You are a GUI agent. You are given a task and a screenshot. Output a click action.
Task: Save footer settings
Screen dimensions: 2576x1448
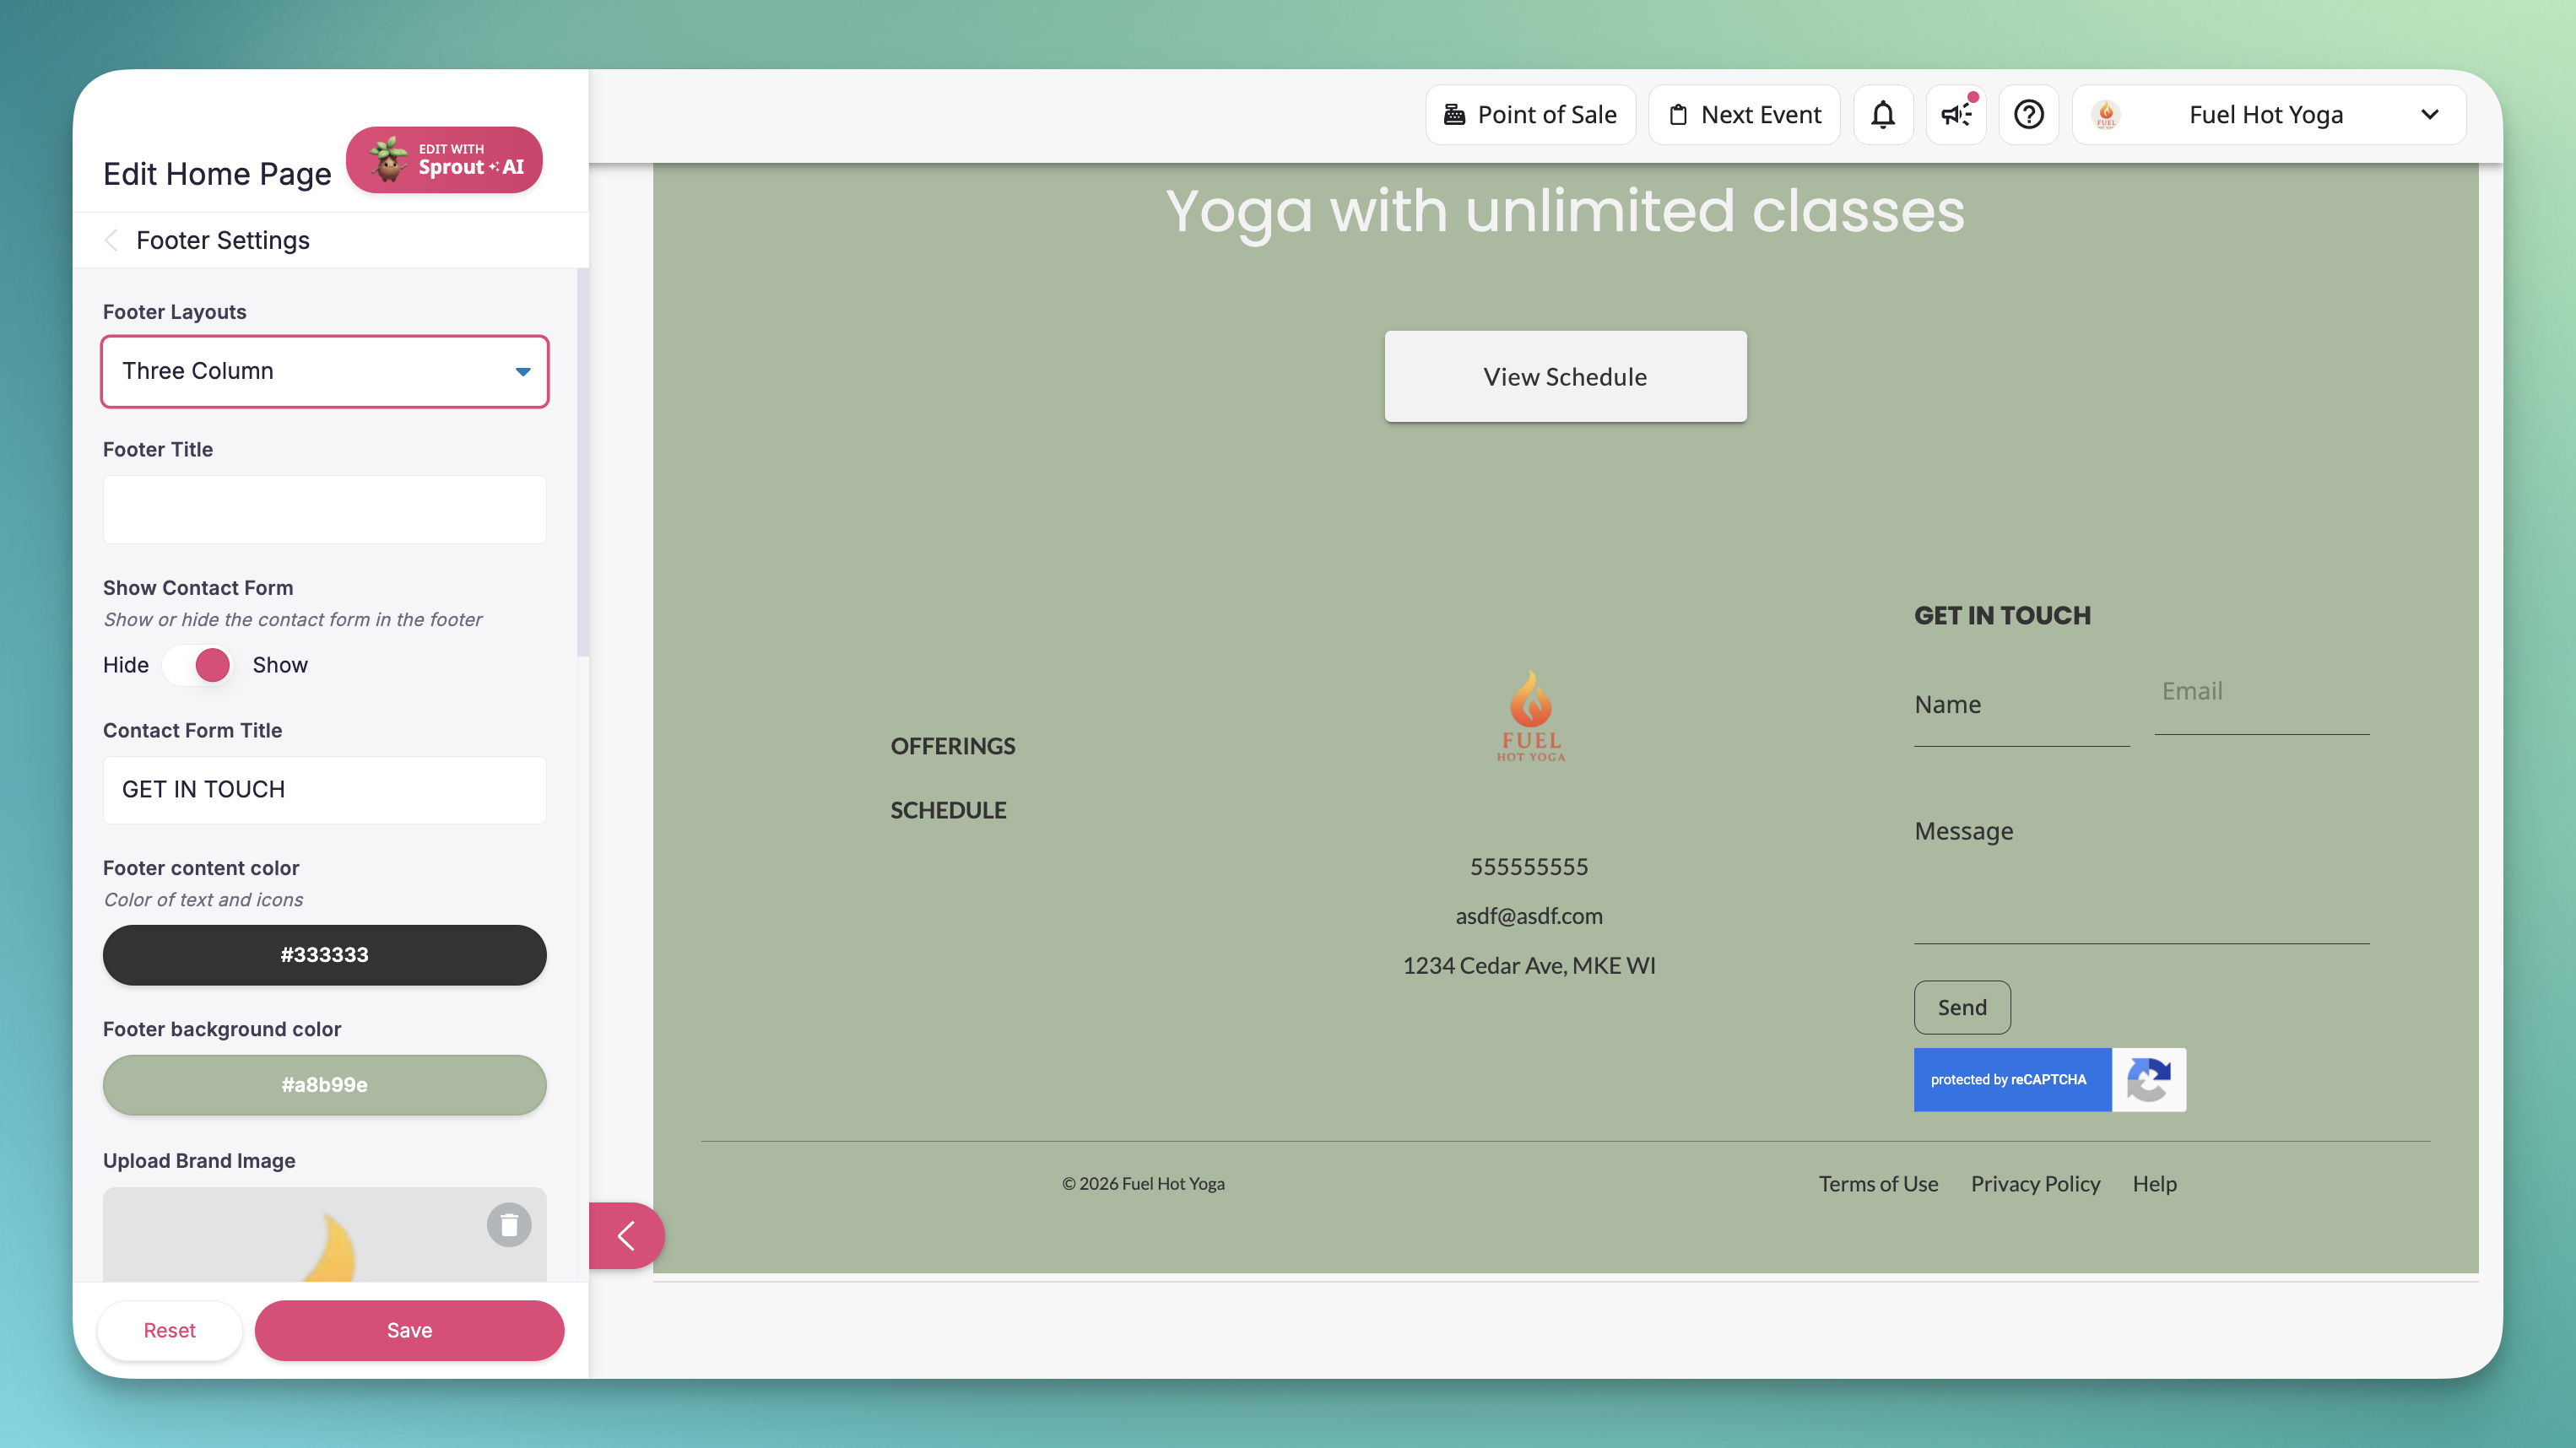tap(409, 1330)
